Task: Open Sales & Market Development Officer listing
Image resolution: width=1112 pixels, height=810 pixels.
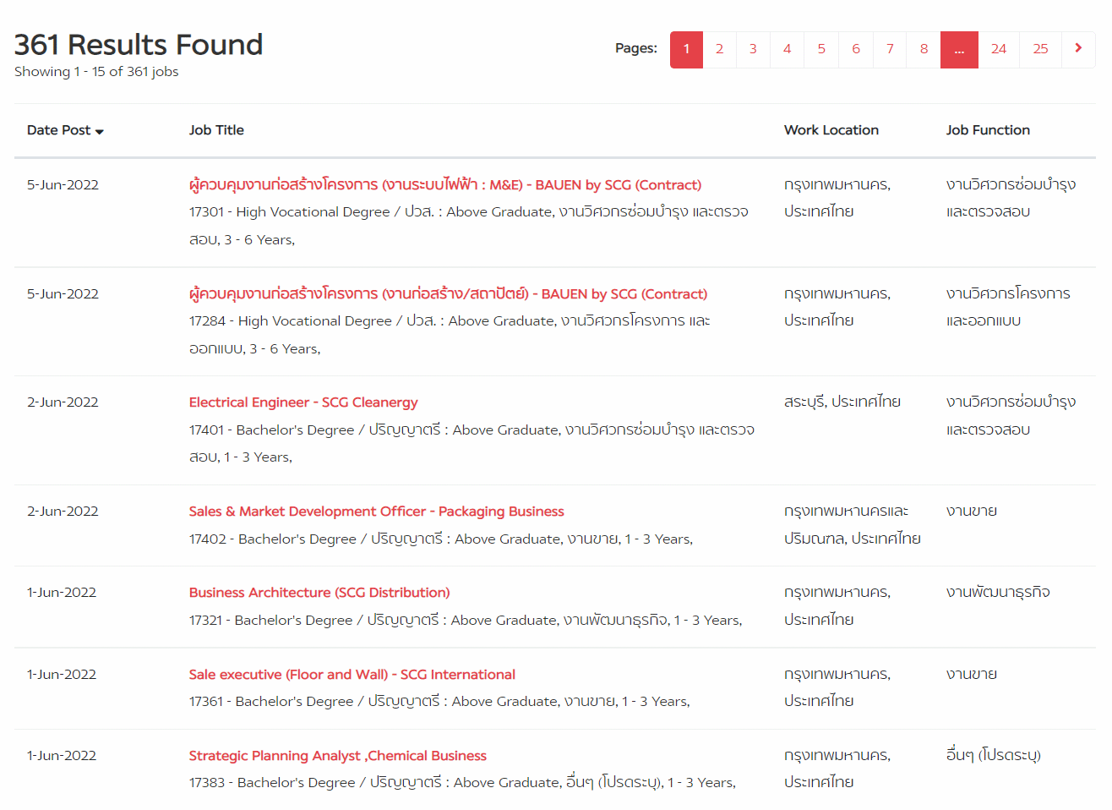Action: (x=376, y=512)
